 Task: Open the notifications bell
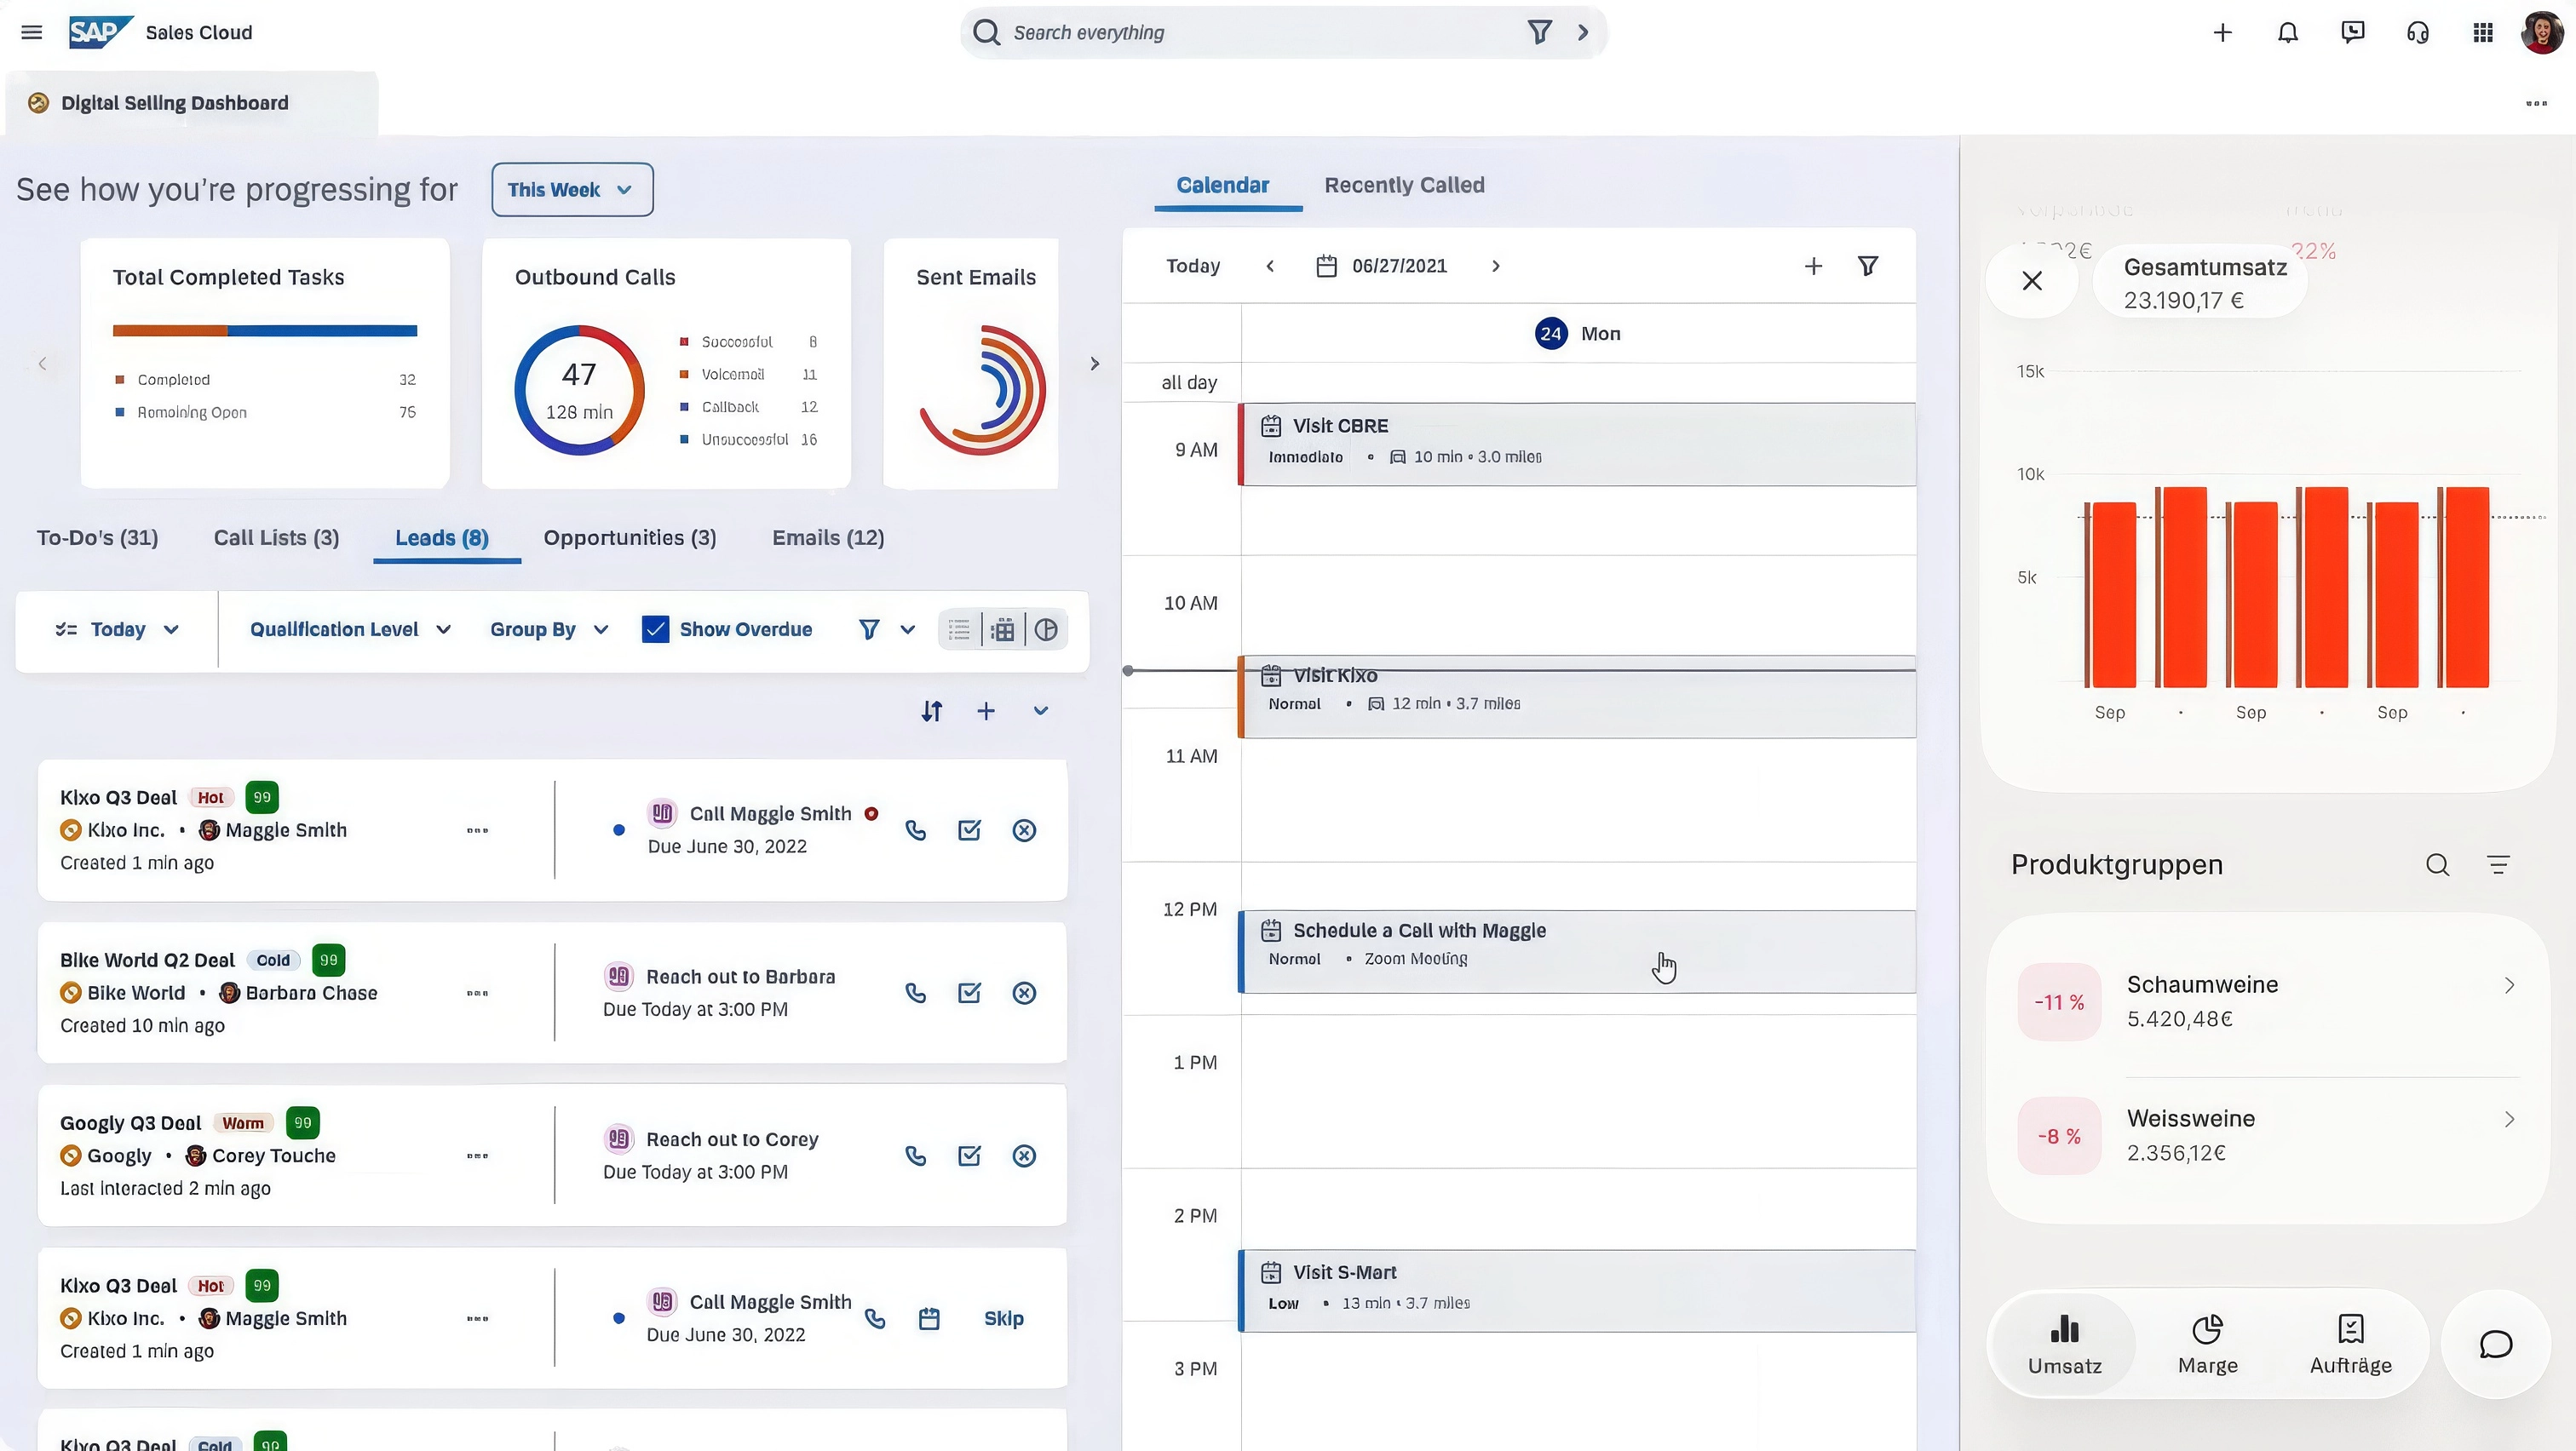(x=2288, y=32)
